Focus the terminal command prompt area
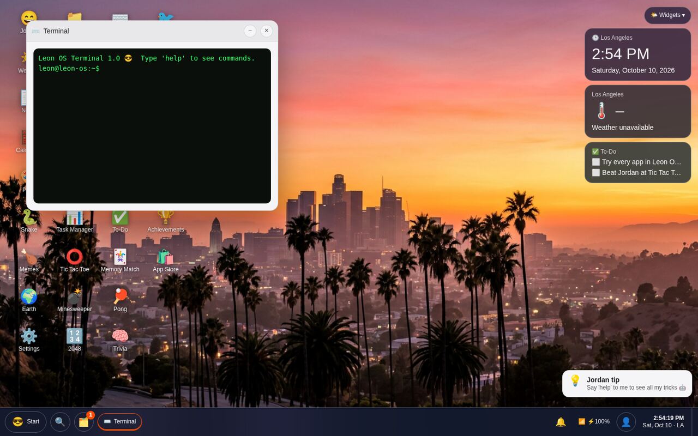698x436 pixels. click(x=152, y=126)
